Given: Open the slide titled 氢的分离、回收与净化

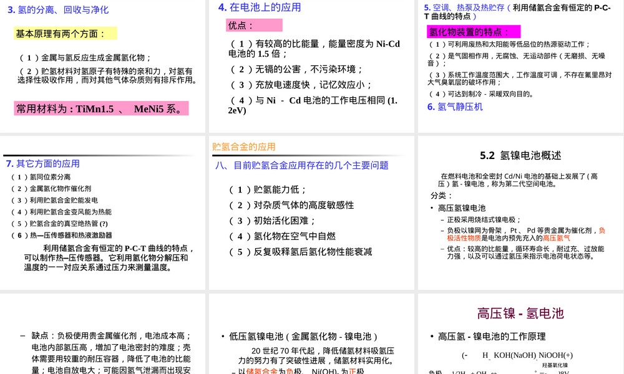Looking at the screenshot, I should pos(103,66).
